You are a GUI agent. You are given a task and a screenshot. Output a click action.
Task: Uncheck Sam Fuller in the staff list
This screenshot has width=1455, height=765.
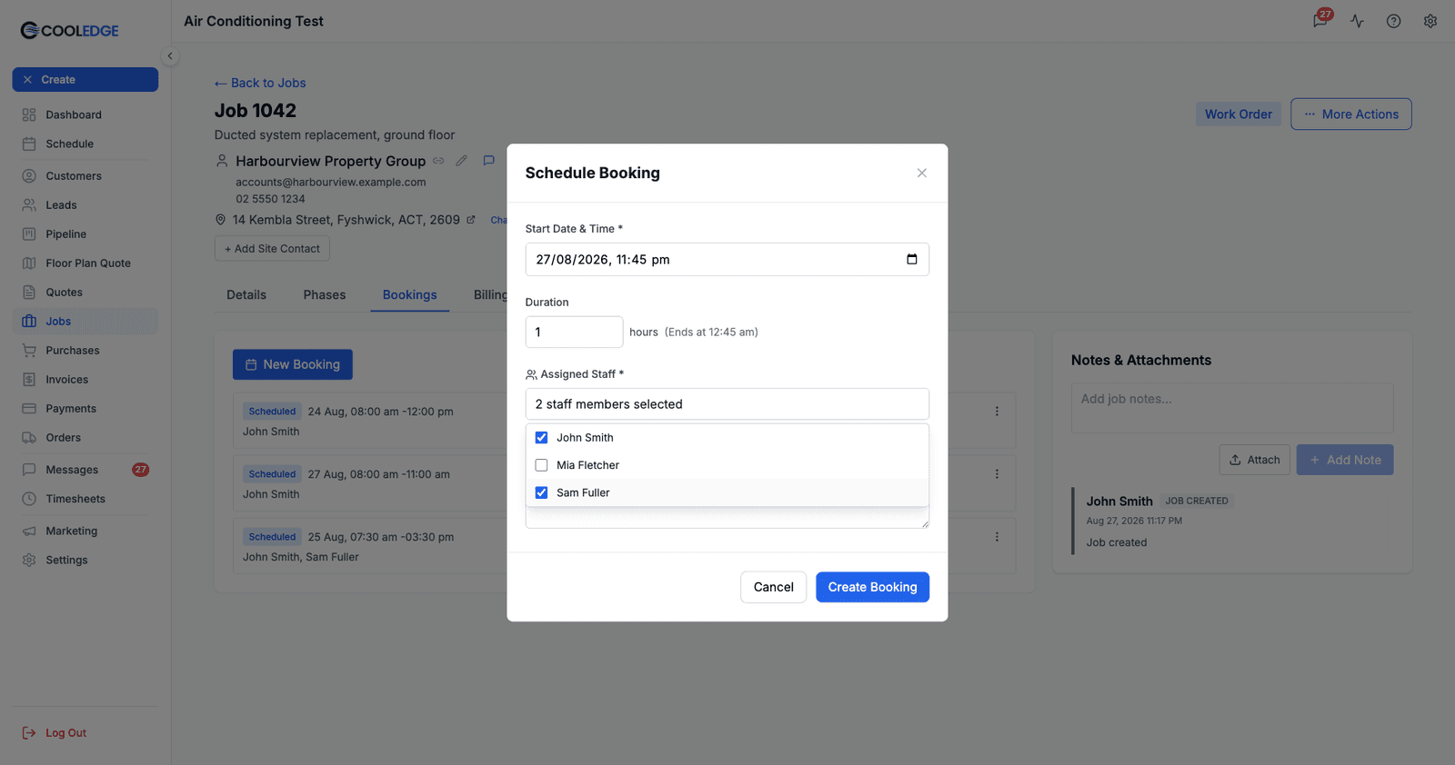tap(541, 492)
